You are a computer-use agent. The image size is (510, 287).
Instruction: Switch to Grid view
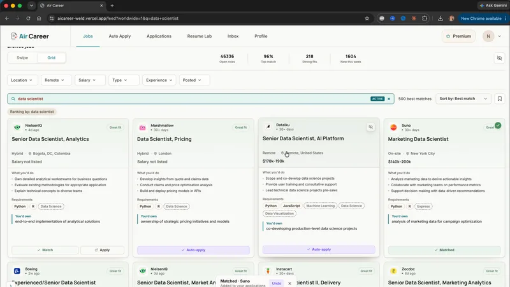tap(52, 57)
